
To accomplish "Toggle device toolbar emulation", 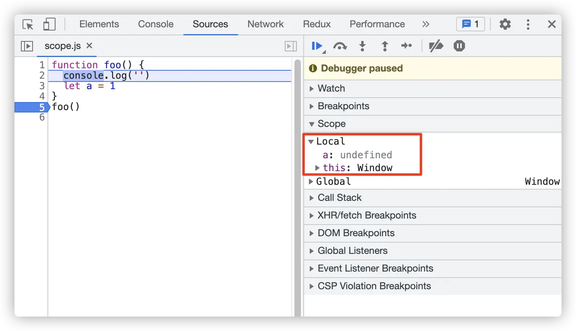I will point(49,24).
